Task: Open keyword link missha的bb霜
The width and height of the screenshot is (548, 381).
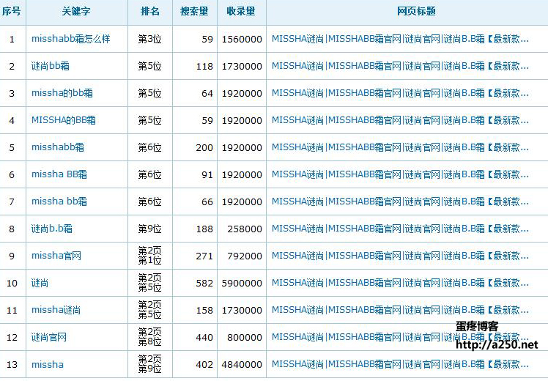Action: [62, 93]
